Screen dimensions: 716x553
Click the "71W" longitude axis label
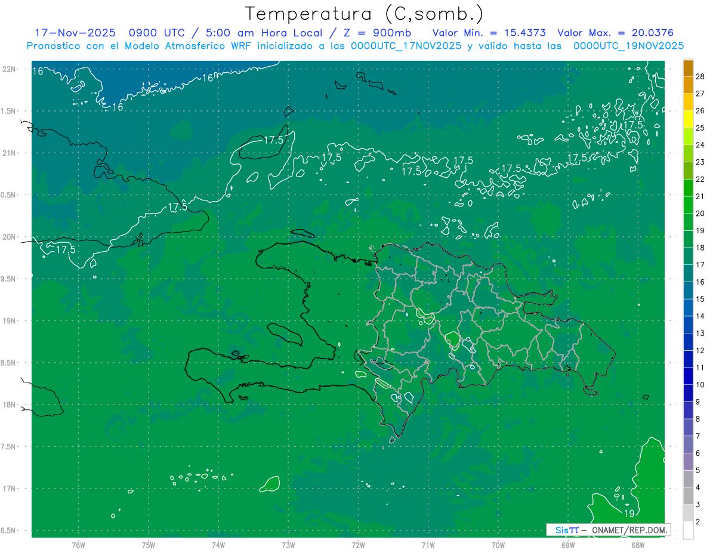[428, 545]
